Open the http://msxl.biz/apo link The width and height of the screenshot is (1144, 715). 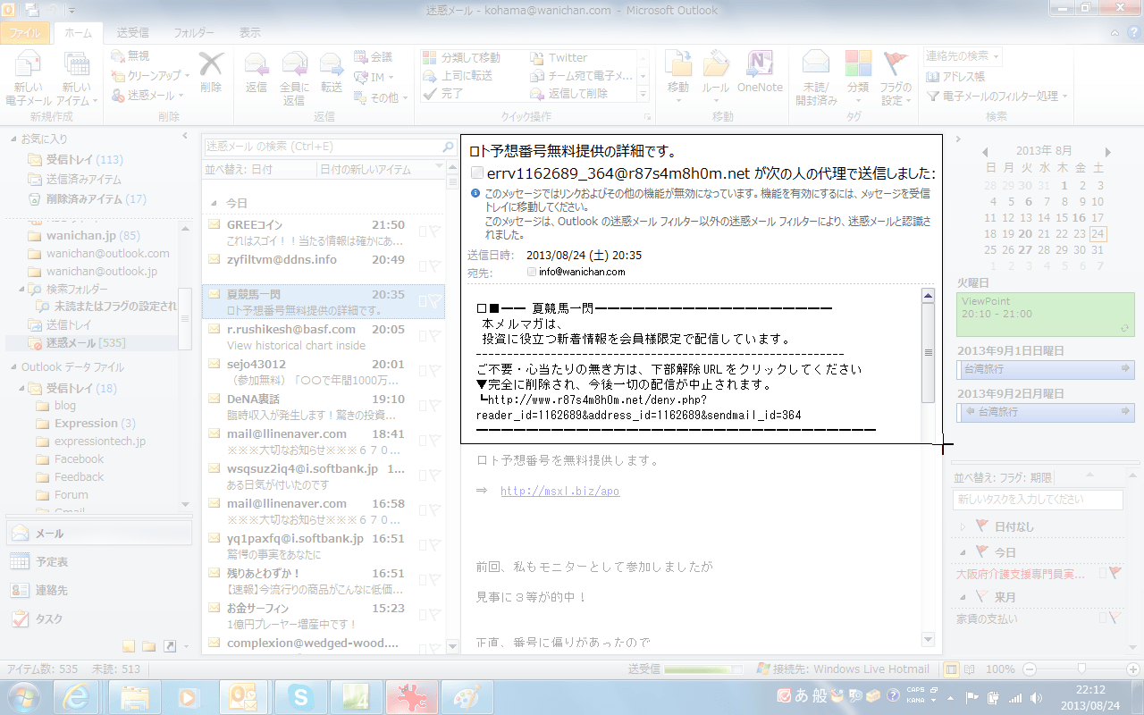coord(559,491)
